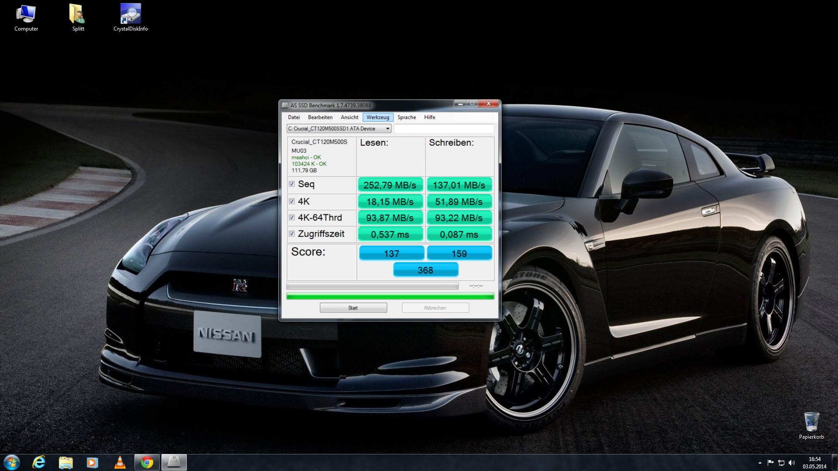Click the MU03 firmware label

click(299, 151)
